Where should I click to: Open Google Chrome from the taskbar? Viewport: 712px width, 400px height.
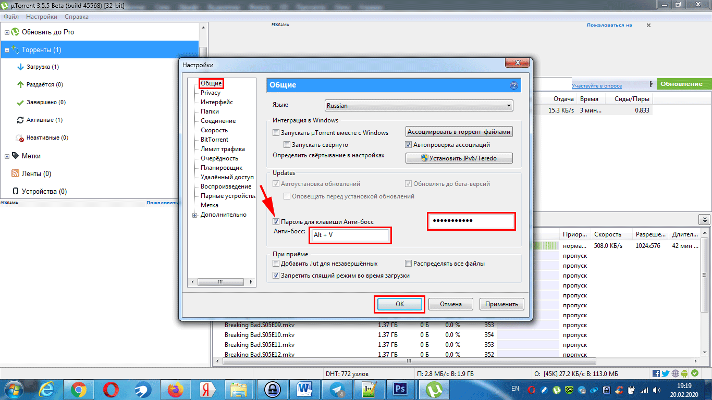79,389
